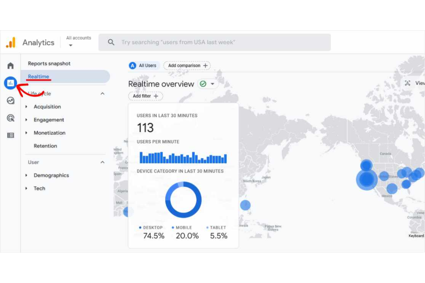This screenshot has width=425, height=283.
Task: Open the Advertising workspace icon
Action: pos(10,118)
